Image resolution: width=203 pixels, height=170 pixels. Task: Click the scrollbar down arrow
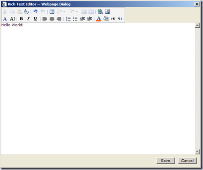(x=197, y=152)
